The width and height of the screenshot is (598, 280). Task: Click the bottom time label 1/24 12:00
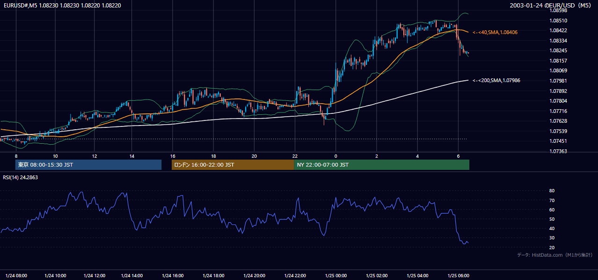[94, 275]
